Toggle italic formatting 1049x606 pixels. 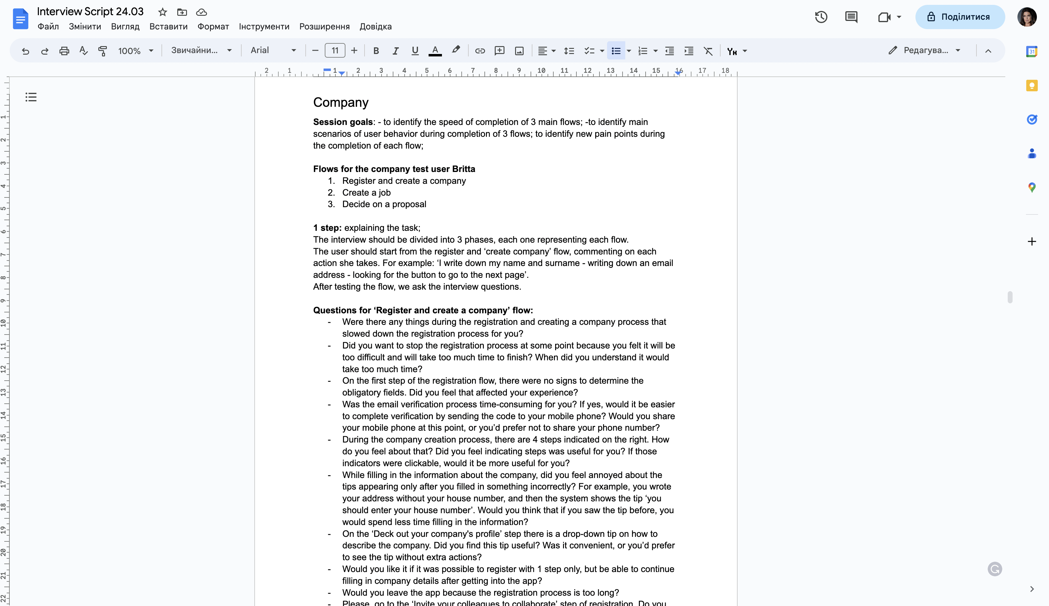[395, 51]
